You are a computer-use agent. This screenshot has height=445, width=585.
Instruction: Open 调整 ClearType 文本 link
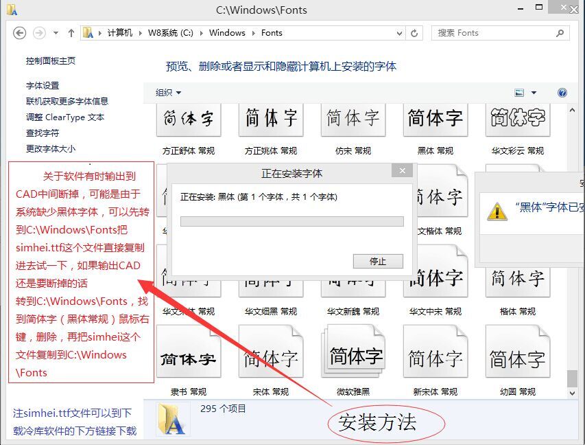point(65,117)
